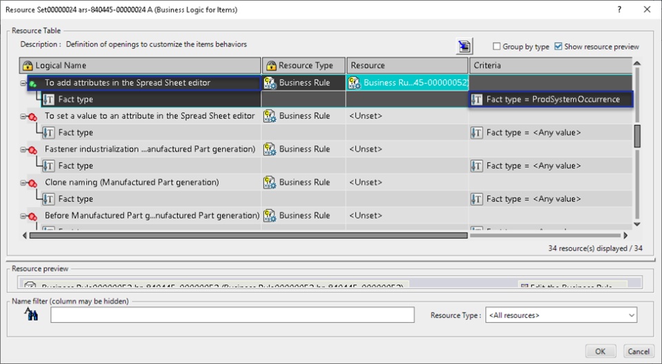Collapse the 'To add attributes' row expander
Viewport: 662px width, 364px height.
click(x=23, y=83)
